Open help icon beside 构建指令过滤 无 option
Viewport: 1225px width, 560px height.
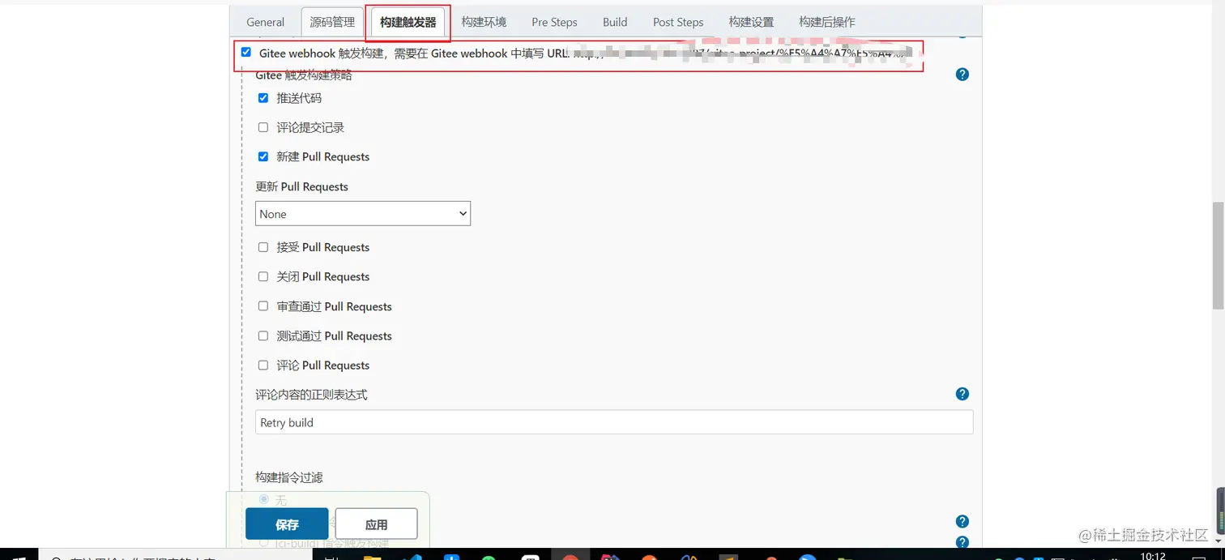tap(962, 521)
